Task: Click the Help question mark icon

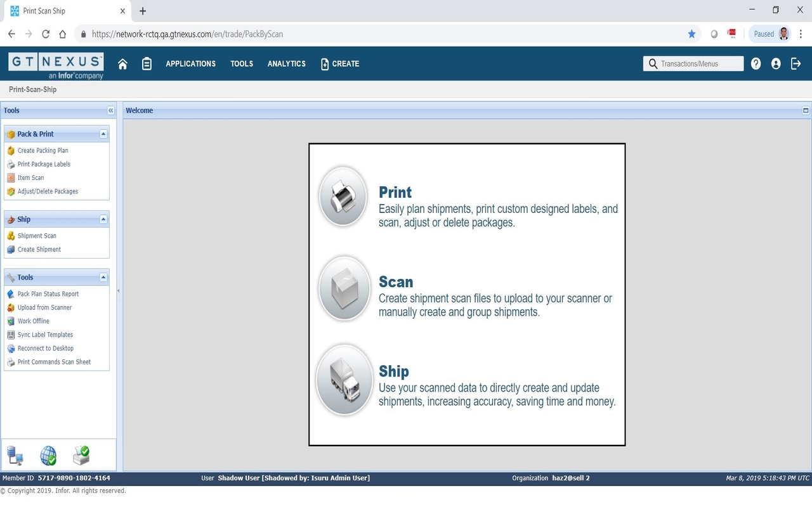Action: (x=756, y=63)
